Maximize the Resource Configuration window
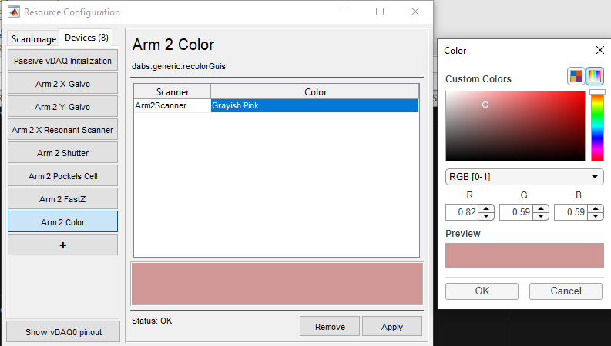The height and width of the screenshot is (346, 611). pyautogui.click(x=380, y=12)
